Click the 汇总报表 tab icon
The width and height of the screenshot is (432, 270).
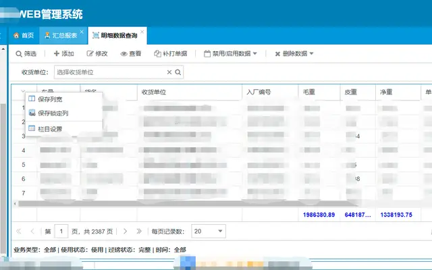pos(47,35)
